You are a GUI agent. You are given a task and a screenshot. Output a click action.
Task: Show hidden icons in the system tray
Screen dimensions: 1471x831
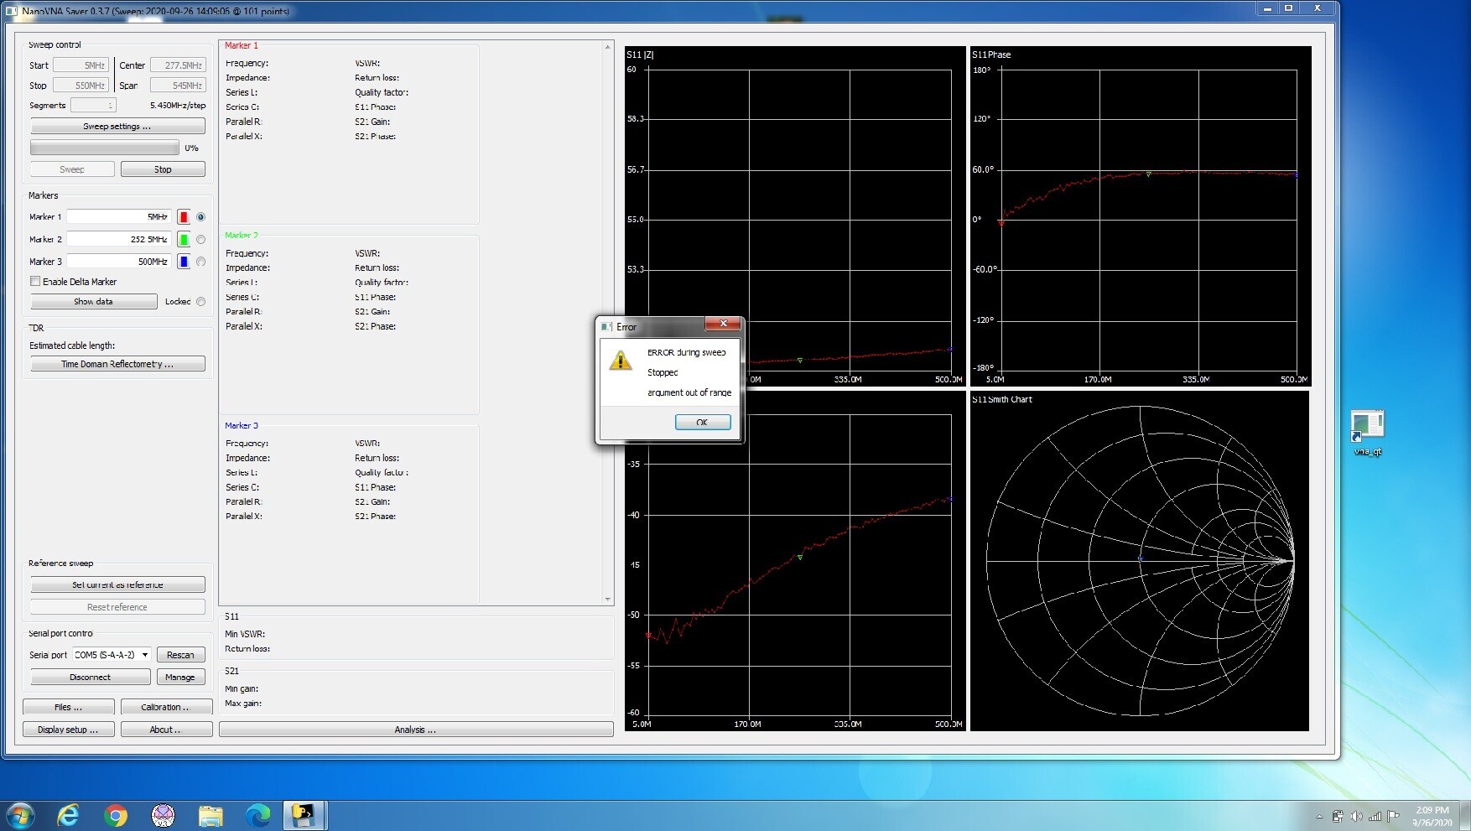point(1319,816)
